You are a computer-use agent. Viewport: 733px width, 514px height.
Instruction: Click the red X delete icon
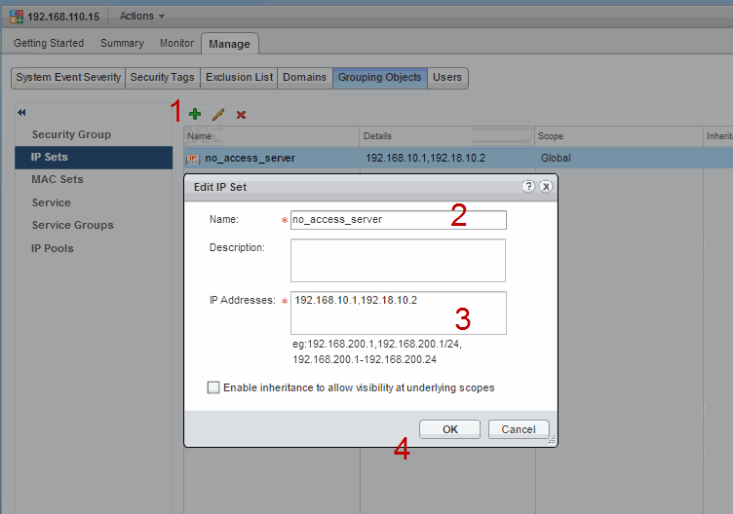click(241, 114)
